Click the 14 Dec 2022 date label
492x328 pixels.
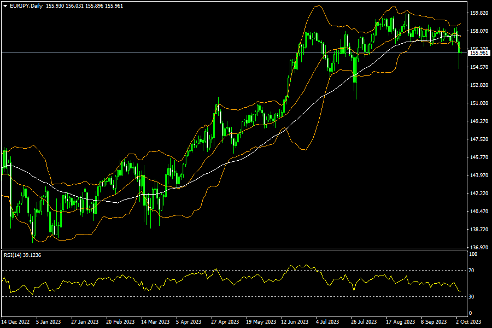coord(15,322)
